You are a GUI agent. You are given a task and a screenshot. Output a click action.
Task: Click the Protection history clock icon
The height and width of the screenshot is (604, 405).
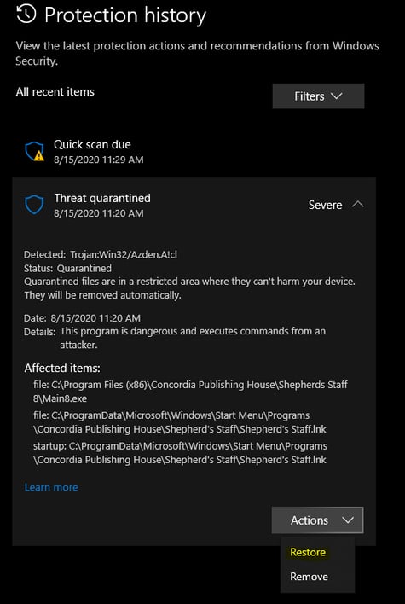[x=26, y=15]
